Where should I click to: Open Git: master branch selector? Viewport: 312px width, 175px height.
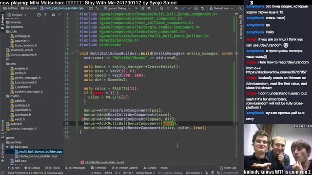(x=194, y=173)
